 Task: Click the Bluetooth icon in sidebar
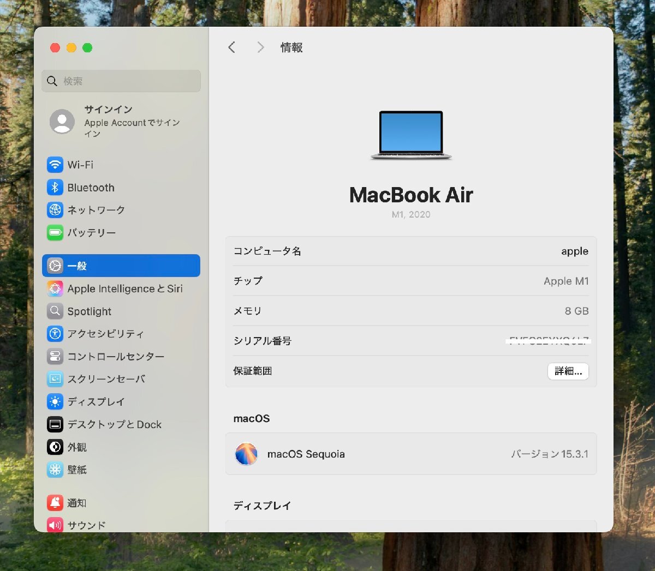point(55,188)
